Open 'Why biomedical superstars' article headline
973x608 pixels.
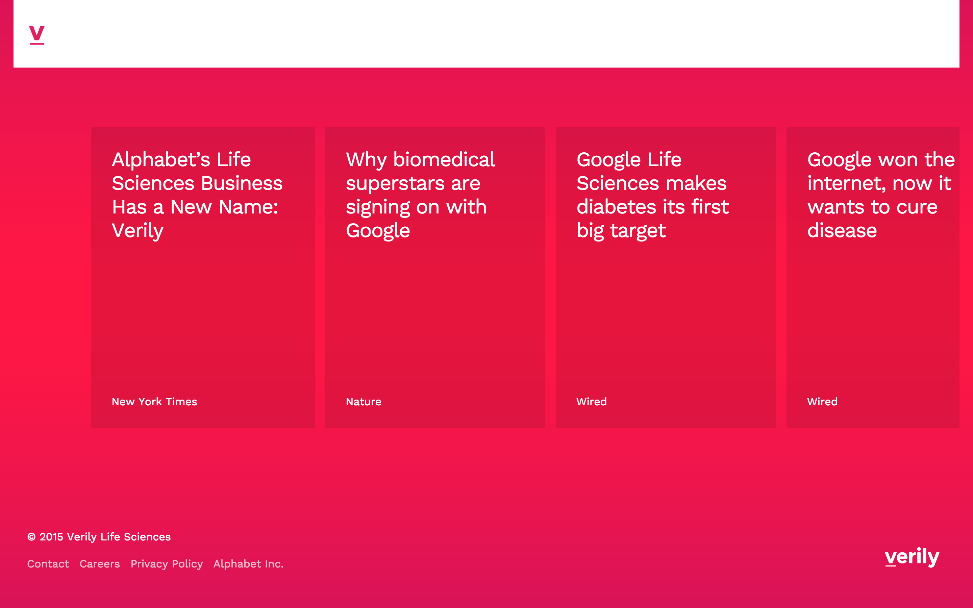pos(420,195)
